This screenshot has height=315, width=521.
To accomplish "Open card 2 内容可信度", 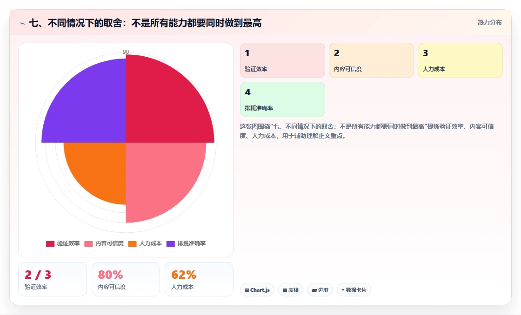I will pyautogui.click(x=372, y=60).
